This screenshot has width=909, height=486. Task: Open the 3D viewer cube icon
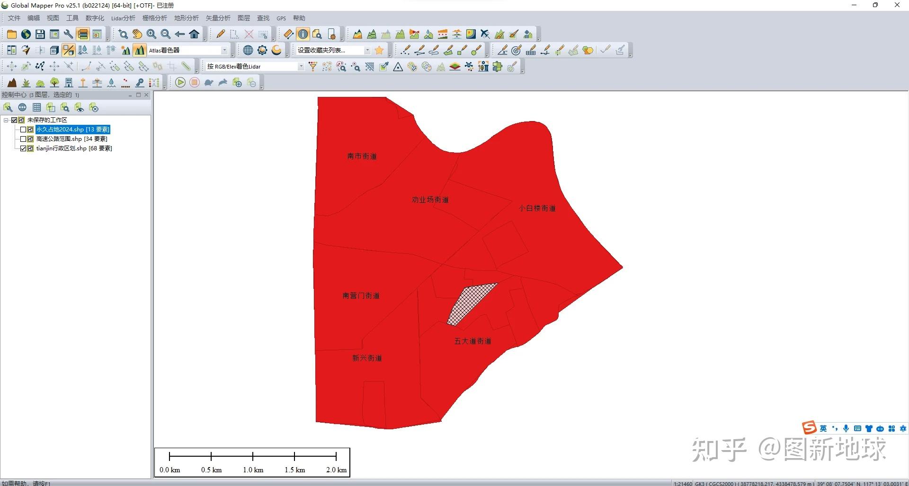pos(54,50)
